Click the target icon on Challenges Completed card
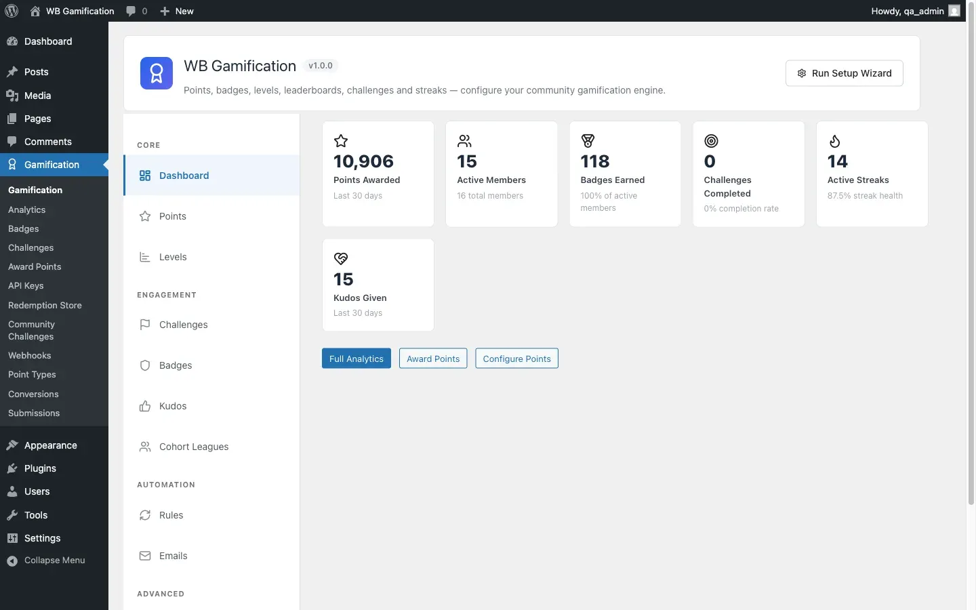The image size is (976, 610). [x=711, y=141]
